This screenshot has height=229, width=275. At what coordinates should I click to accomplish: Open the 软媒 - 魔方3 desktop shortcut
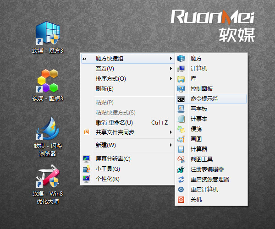point(48,37)
